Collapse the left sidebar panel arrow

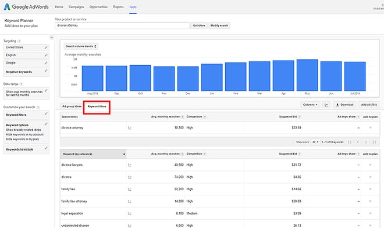coord(51,37)
